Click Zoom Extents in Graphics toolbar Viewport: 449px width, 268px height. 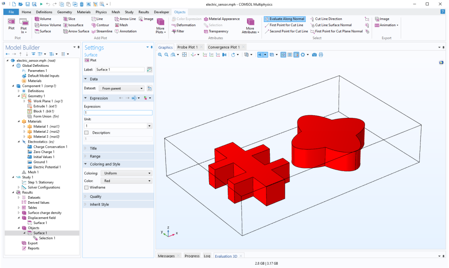[x=185, y=55]
